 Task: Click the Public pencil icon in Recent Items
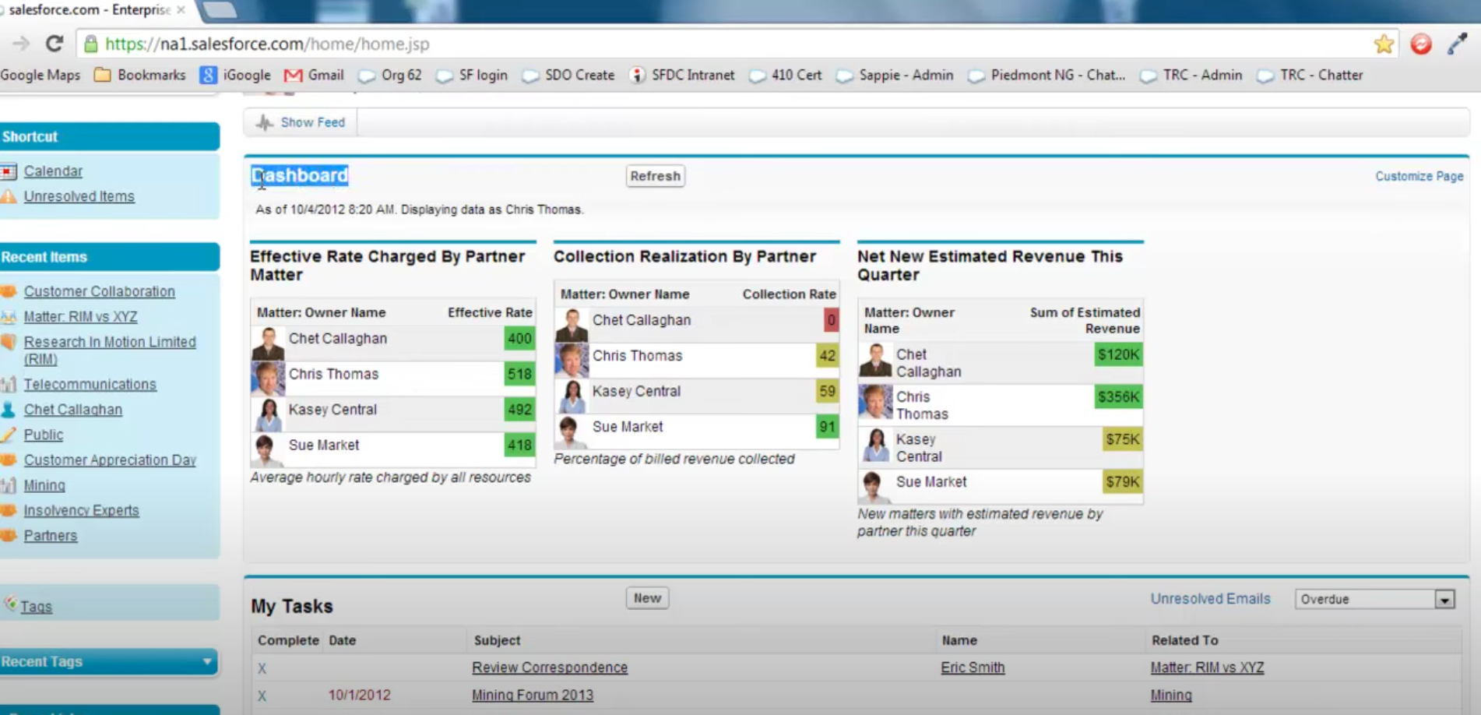pyautogui.click(x=9, y=435)
